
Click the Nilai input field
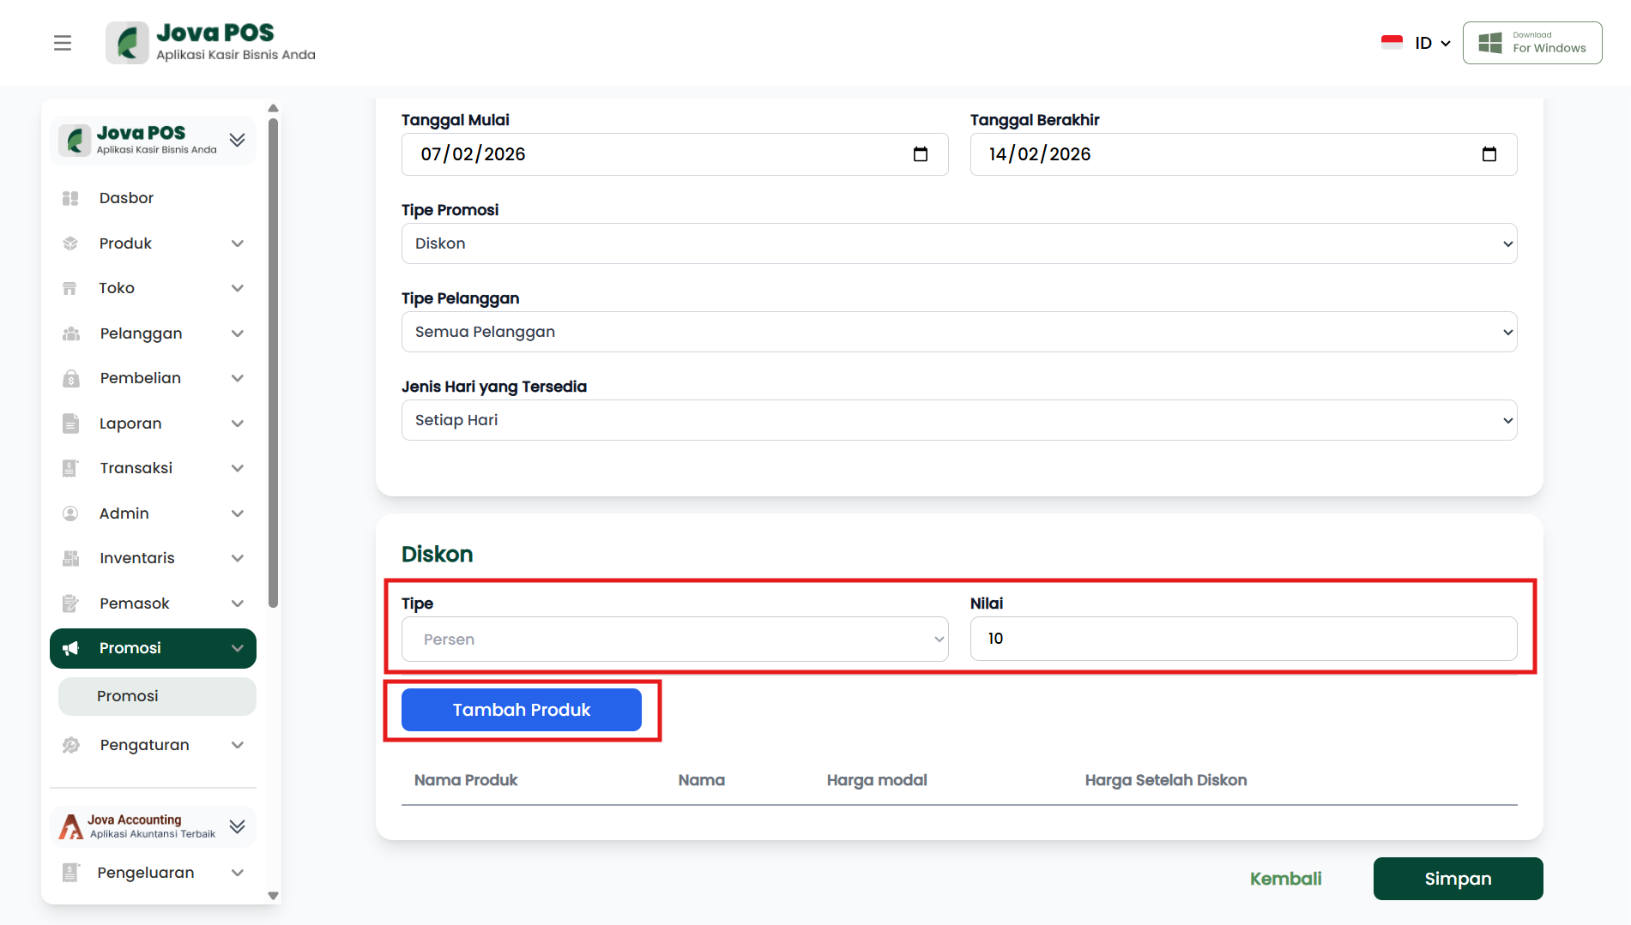pos(1242,639)
